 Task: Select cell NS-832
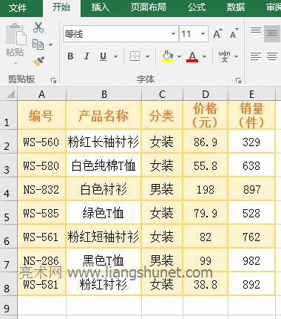tap(41, 189)
